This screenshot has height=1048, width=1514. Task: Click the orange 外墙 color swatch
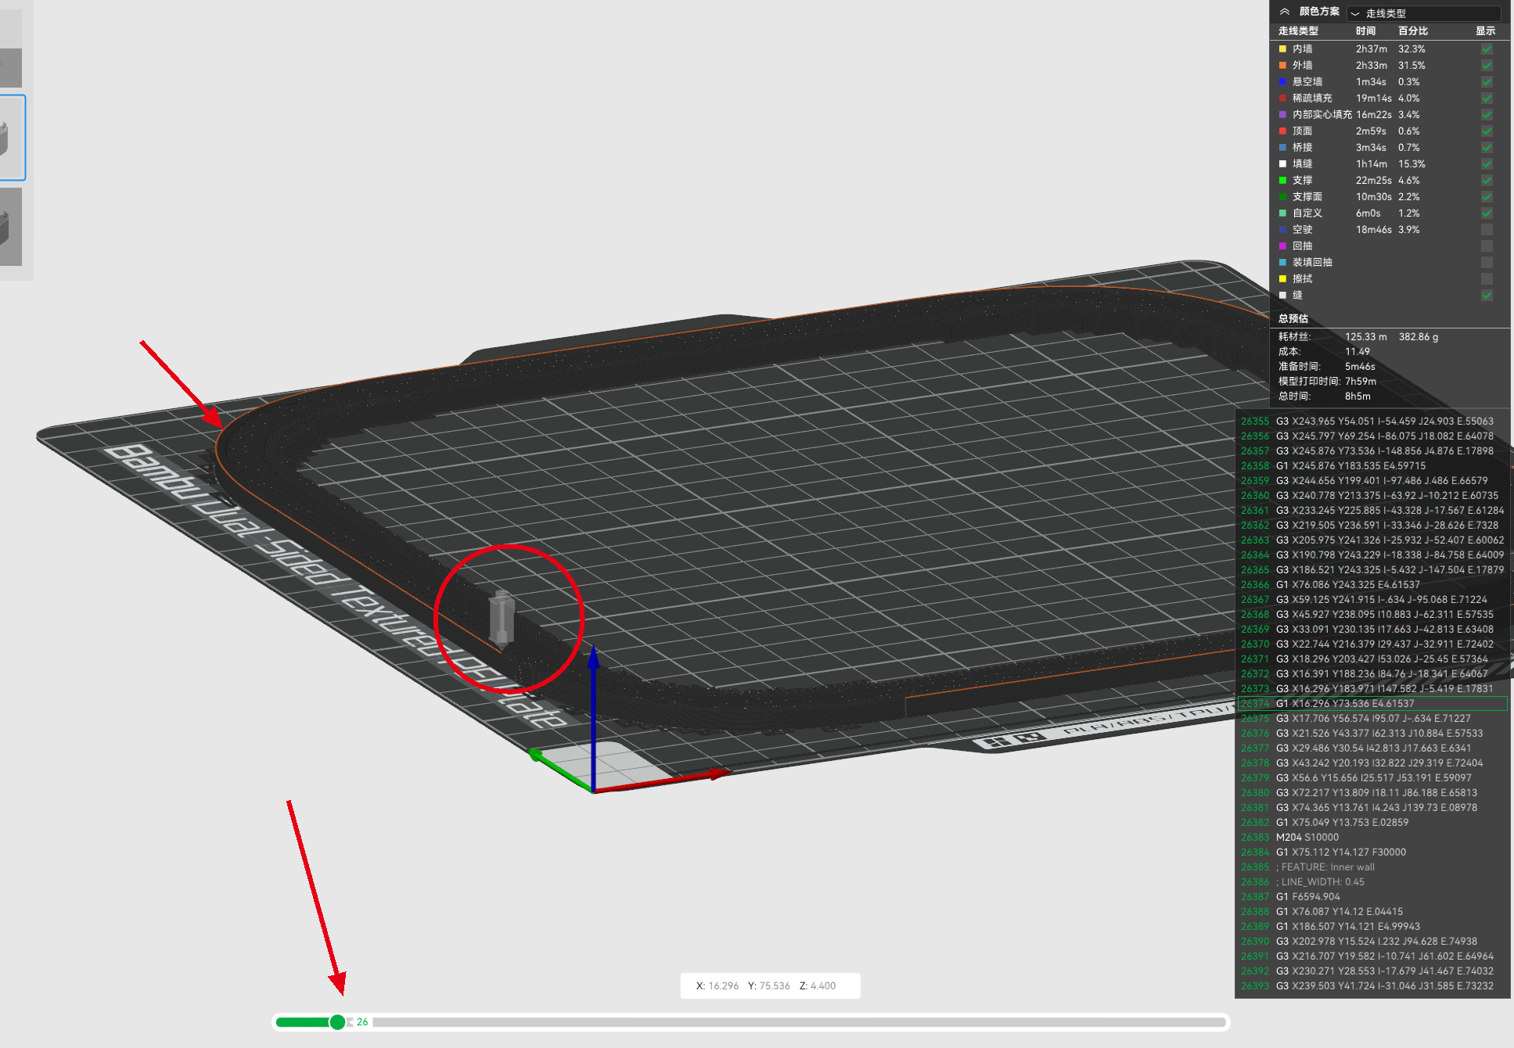[1283, 65]
